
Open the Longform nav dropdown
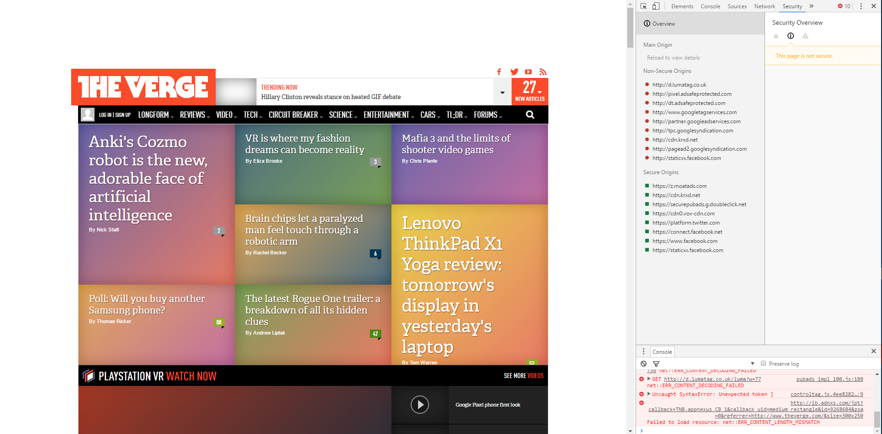point(156,115)
